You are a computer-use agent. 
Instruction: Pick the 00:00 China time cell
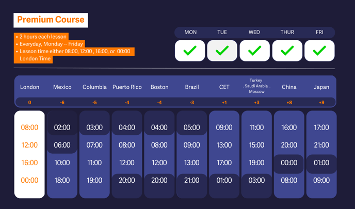coord(289,163)
